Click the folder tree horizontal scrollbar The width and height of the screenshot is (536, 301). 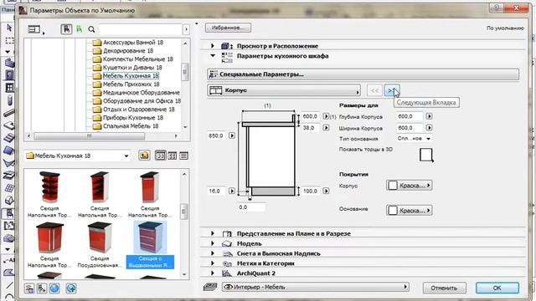(102, 135)
